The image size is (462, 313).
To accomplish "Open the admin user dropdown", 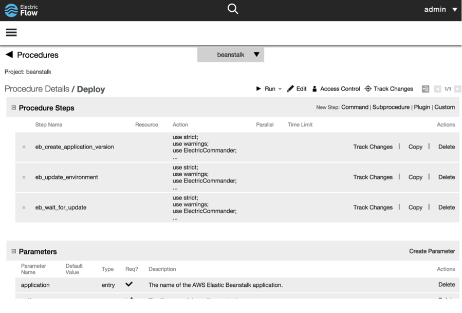I will [440, 9].
